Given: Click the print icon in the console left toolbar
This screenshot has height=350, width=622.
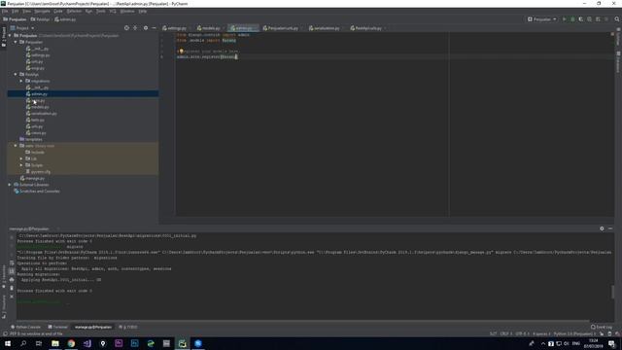Looking at the screenshot, I should click(12, 280).
